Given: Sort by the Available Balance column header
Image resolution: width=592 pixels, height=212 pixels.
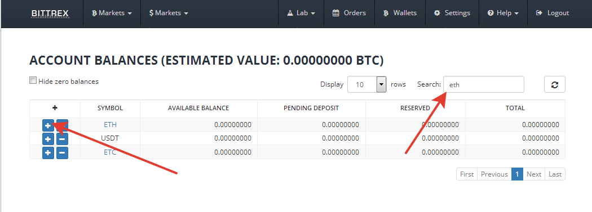Looking at the screenshot, I should (198, 108).
